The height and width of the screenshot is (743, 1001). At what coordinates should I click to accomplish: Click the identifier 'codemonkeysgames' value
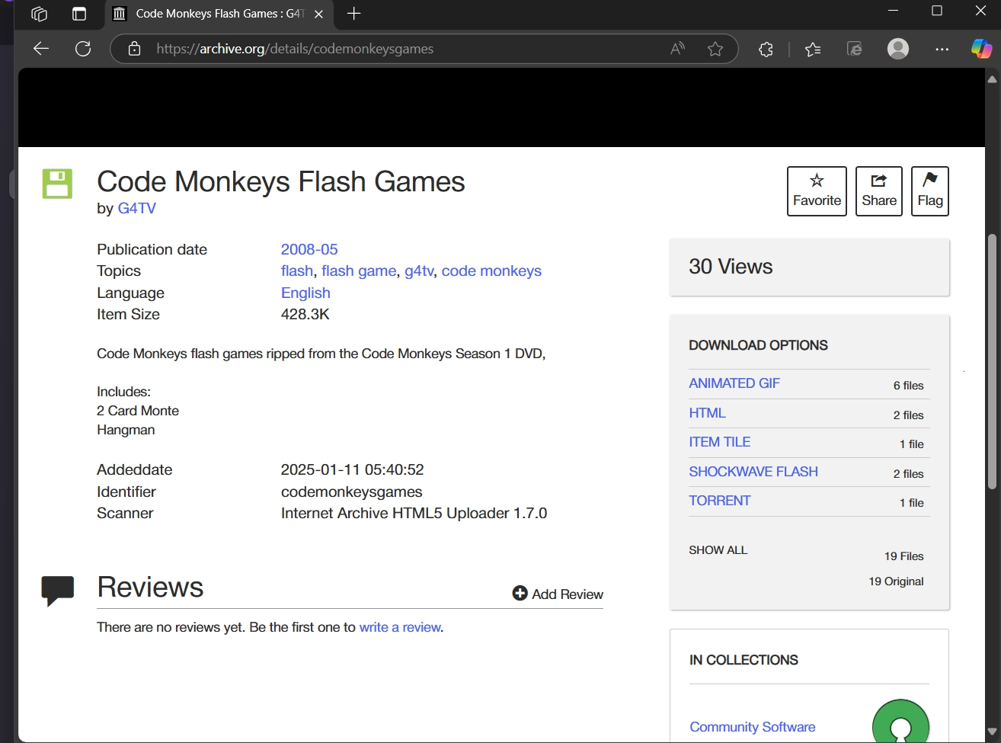coord(351,492)
